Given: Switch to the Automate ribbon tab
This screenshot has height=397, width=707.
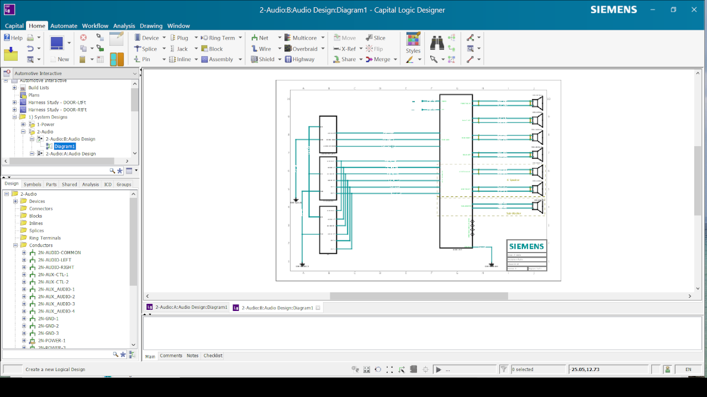Looking at the screenshot, I should 64,26.
